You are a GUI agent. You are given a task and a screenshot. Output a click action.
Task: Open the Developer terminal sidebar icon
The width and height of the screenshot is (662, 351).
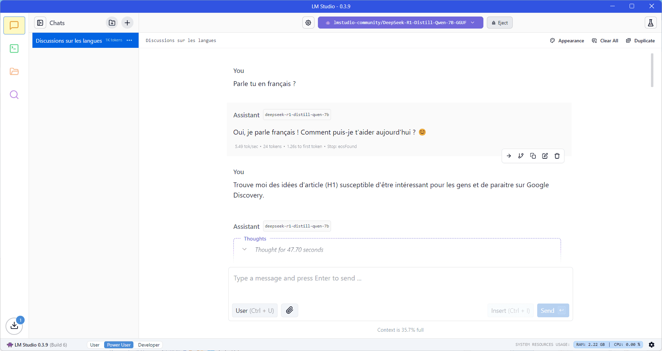pyautogui.click(x=14, y=49)
